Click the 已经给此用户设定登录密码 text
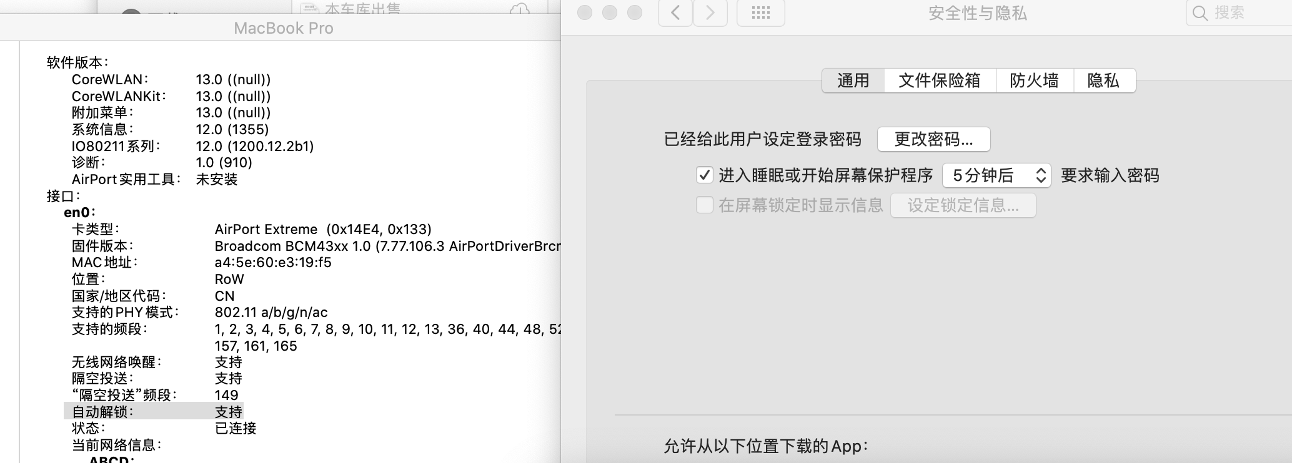The image size is (1292, 463). (x=763, y=139)
